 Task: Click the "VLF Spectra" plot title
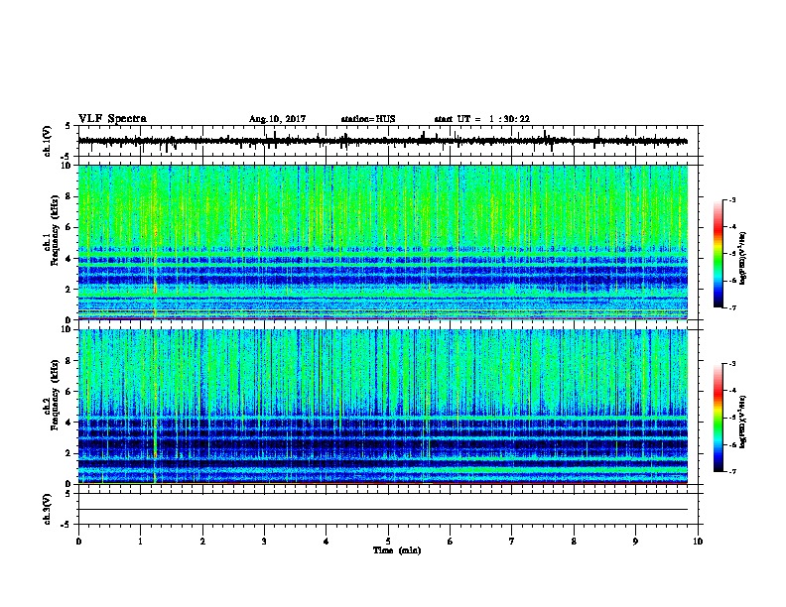coord(112,119)
